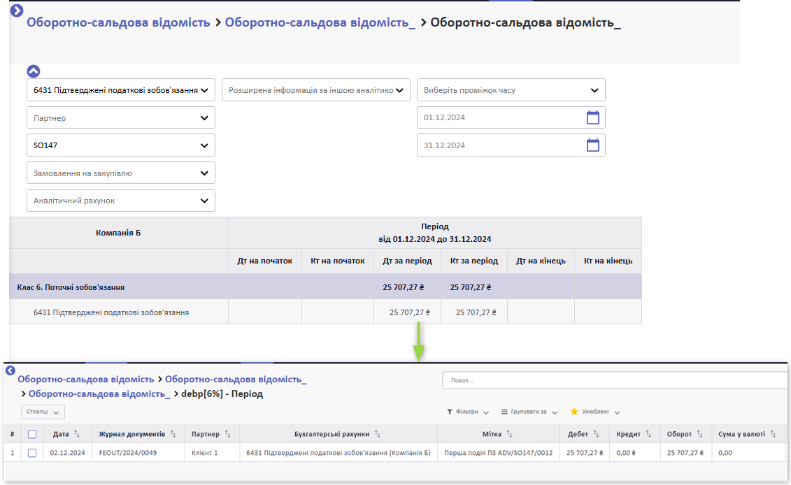This screenshot has width=791, height=485.
Task: Click the account cell 6431 ... (Компанія Б)
Action: (x=339, y=453)
